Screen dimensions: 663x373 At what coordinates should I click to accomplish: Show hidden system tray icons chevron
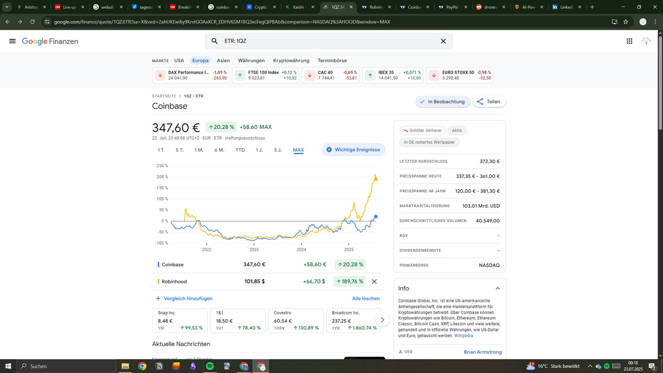590,366
